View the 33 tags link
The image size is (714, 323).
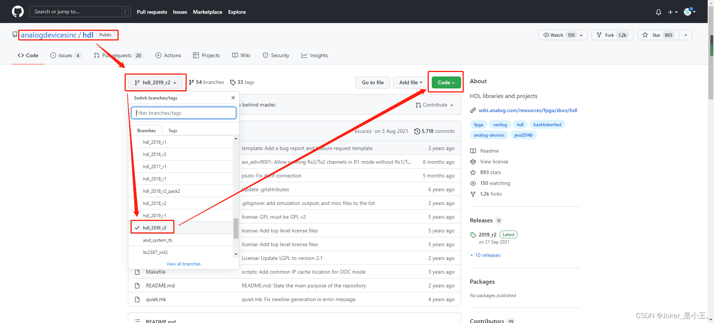pos(242,82)
